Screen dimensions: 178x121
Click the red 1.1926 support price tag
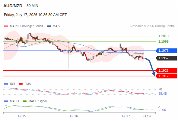(x=167, y=70)
